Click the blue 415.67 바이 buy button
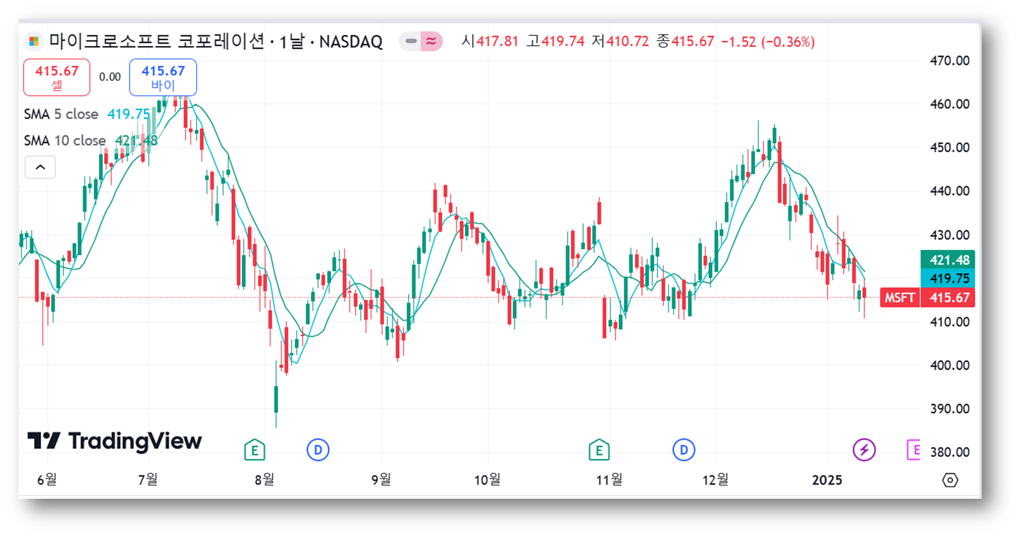1020x537 pixels. 163,77
